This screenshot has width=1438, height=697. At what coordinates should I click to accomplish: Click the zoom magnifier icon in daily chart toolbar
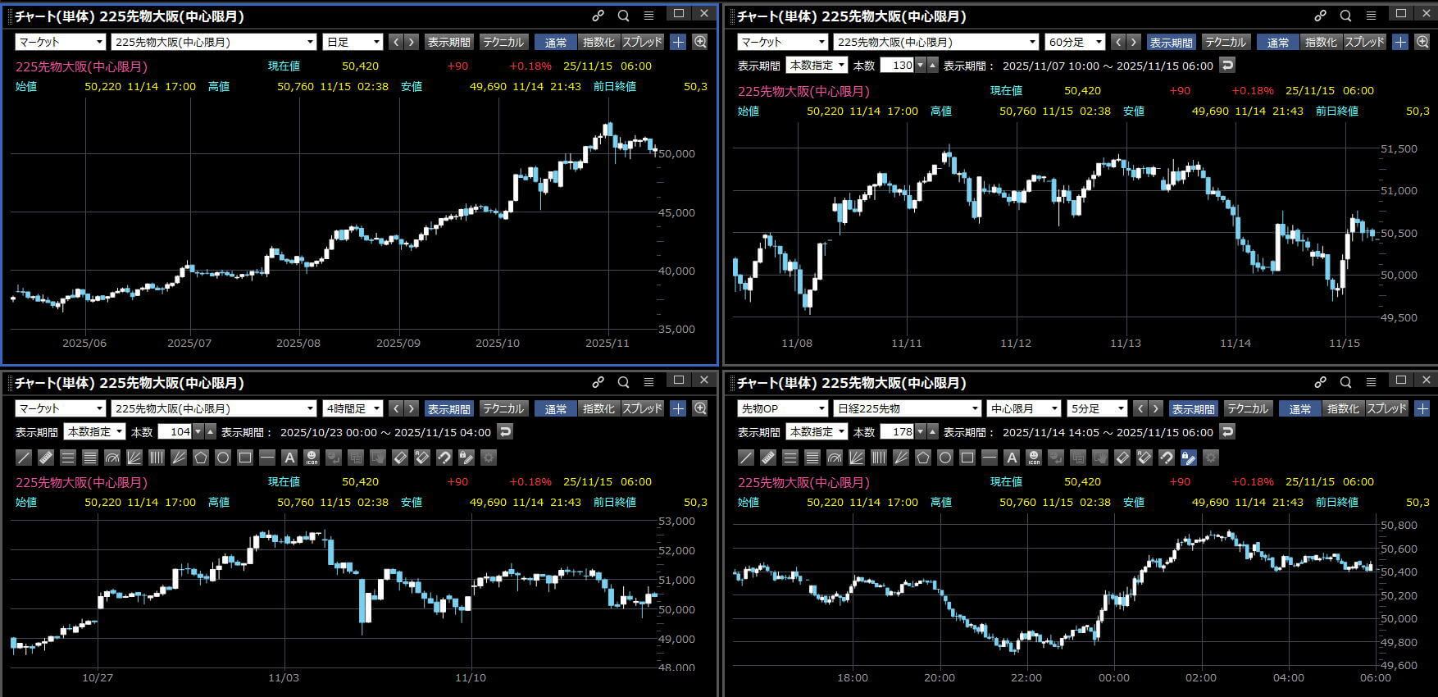point(700,42)
